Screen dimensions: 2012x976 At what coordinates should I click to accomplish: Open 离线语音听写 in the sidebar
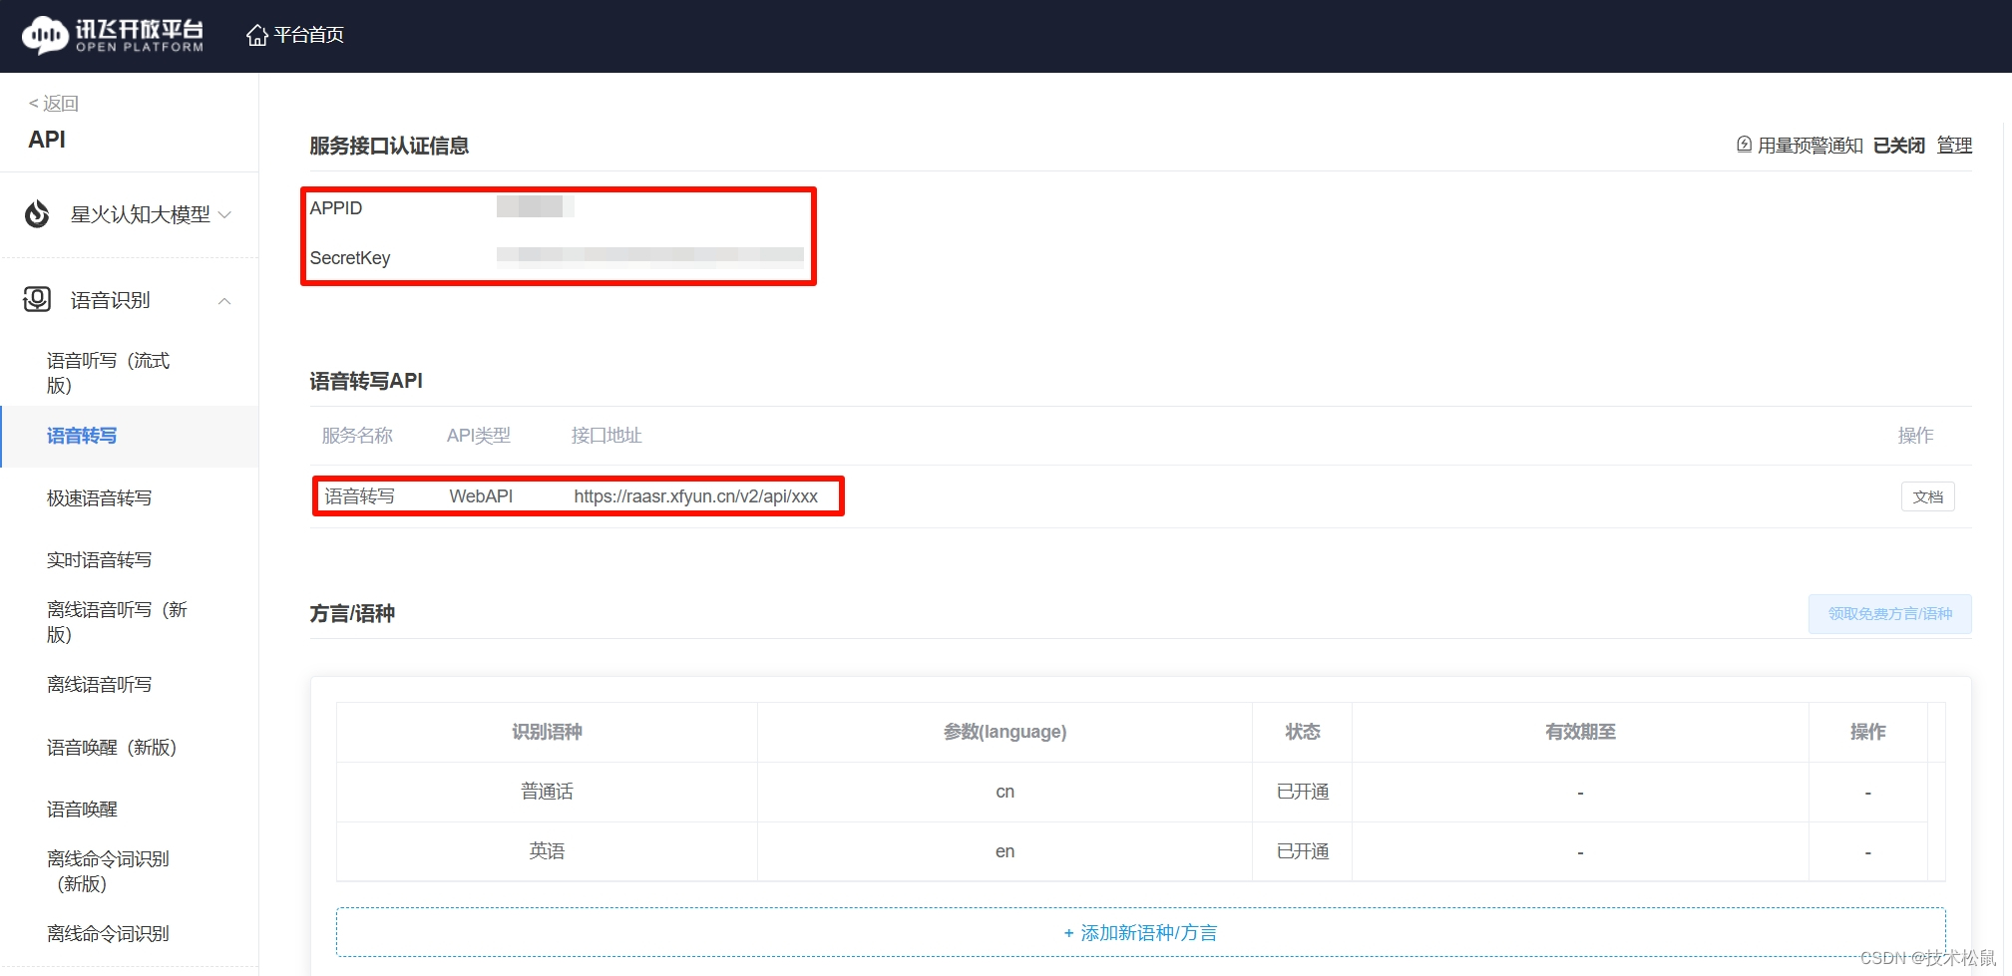pyautogui.click(x=99, y=684)
